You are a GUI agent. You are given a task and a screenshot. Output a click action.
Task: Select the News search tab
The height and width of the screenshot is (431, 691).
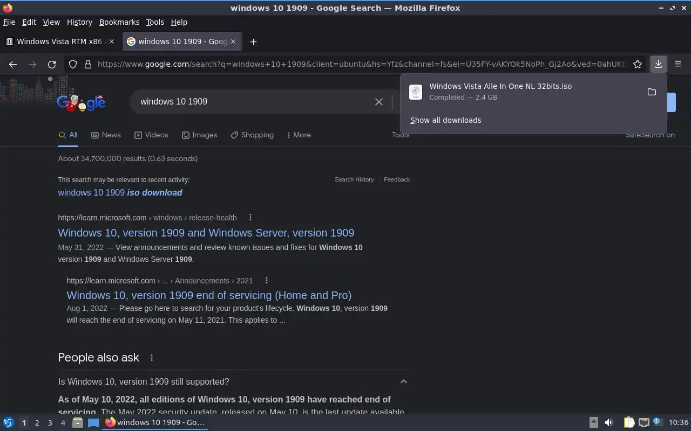[106, 135]
